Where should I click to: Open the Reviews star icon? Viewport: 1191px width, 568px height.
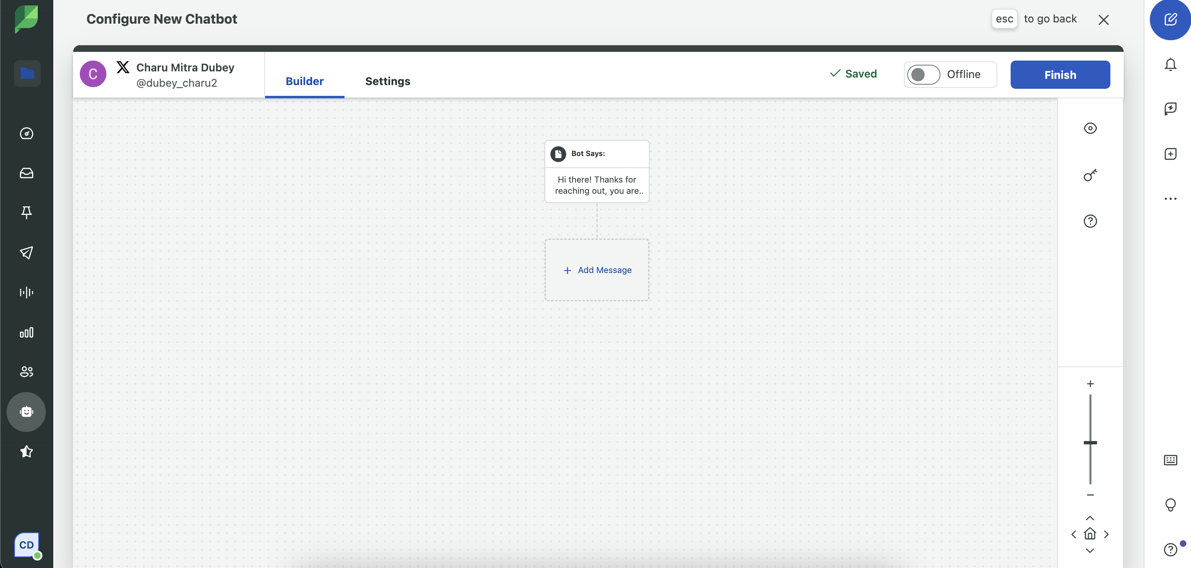point(27,451)
